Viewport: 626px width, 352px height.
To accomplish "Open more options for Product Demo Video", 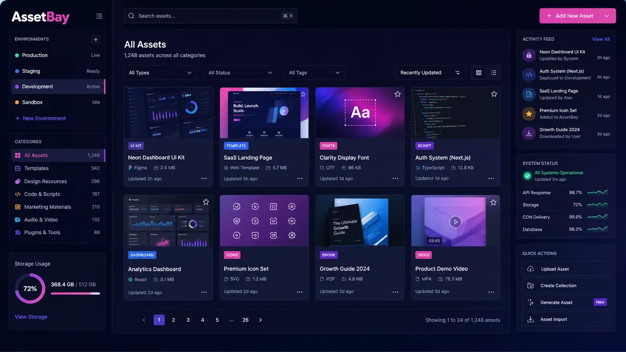I will [x=491, y=292].
